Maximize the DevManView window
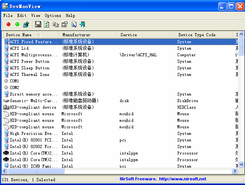245x185 pixels. pyautogui.click(x=231, y=7)
